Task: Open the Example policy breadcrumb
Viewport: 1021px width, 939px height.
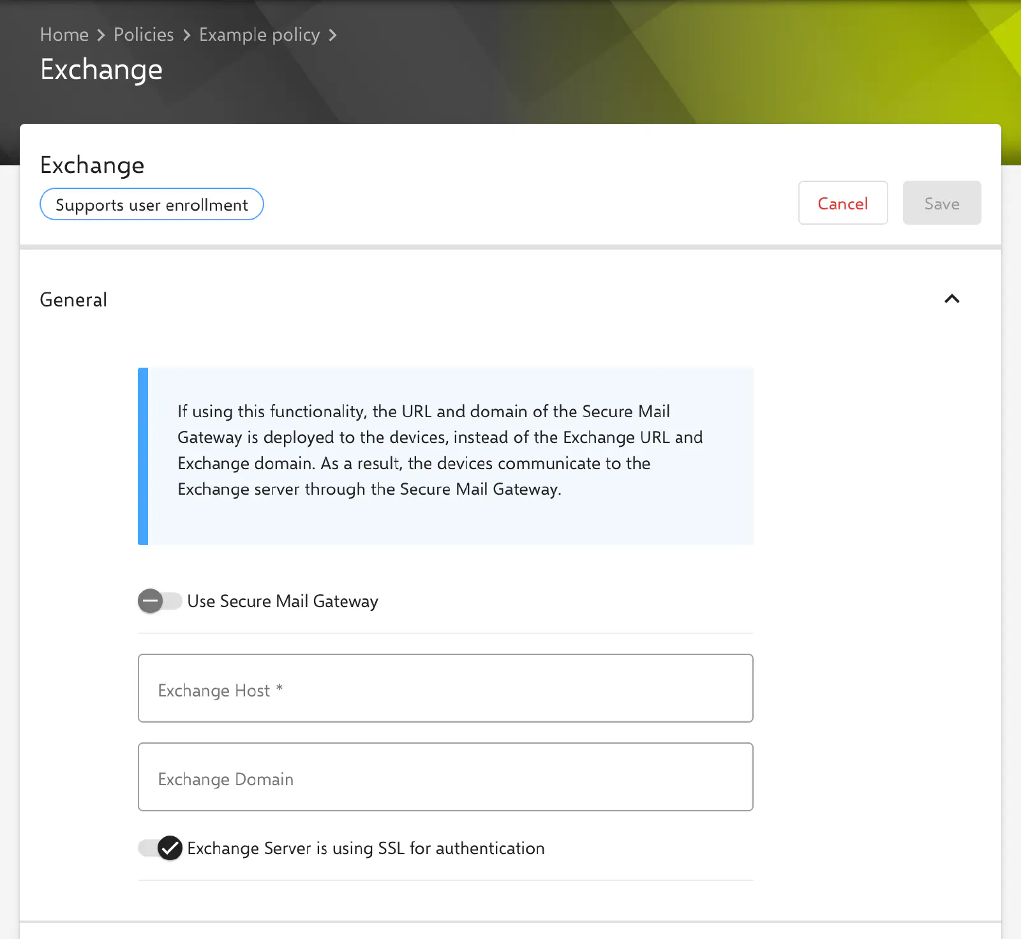Action: tap(259, 34)
